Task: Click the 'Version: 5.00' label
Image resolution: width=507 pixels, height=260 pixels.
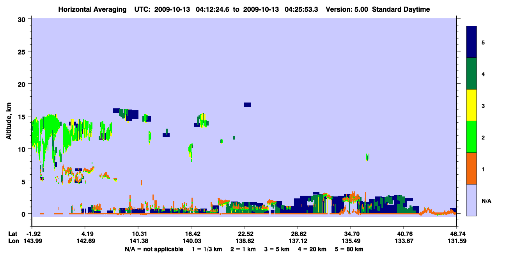Action: tap(348, 9)
